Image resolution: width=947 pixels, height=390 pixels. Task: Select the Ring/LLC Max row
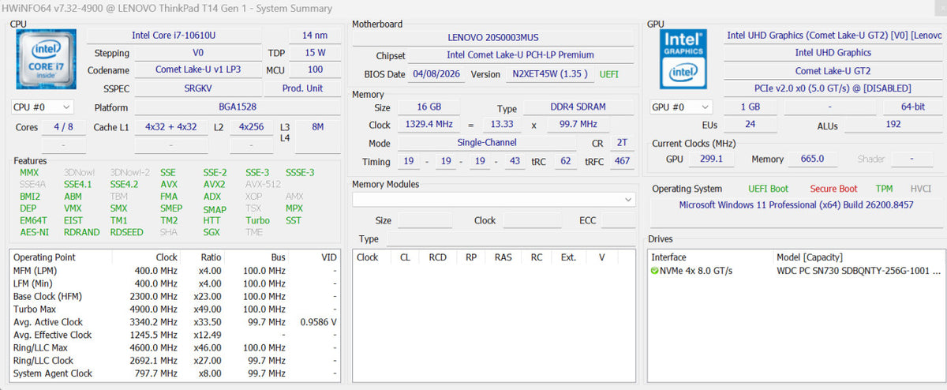point(176,347)
